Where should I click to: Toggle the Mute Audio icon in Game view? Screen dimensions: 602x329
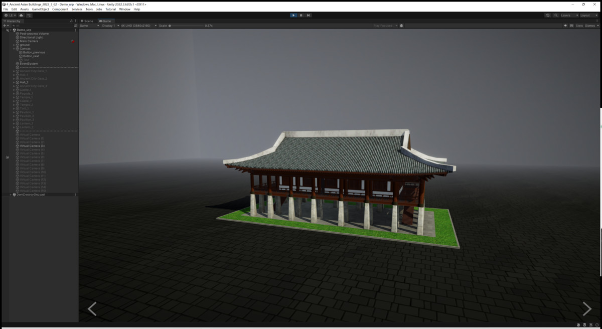click(x=565, y=26)
